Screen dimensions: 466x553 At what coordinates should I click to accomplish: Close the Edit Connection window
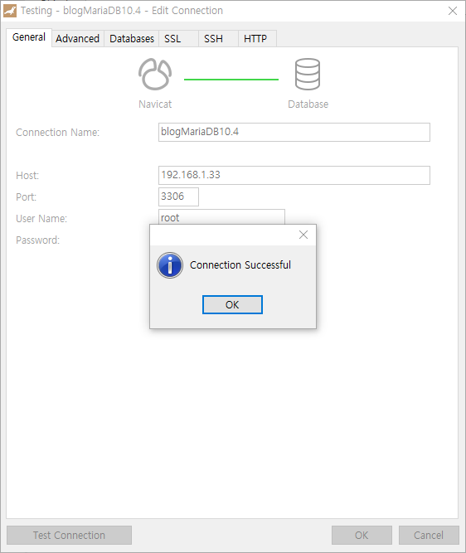coord(453,11)
